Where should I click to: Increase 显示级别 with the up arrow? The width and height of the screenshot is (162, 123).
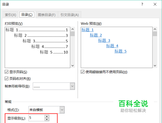pyautogui.click(x=47, y=117)
